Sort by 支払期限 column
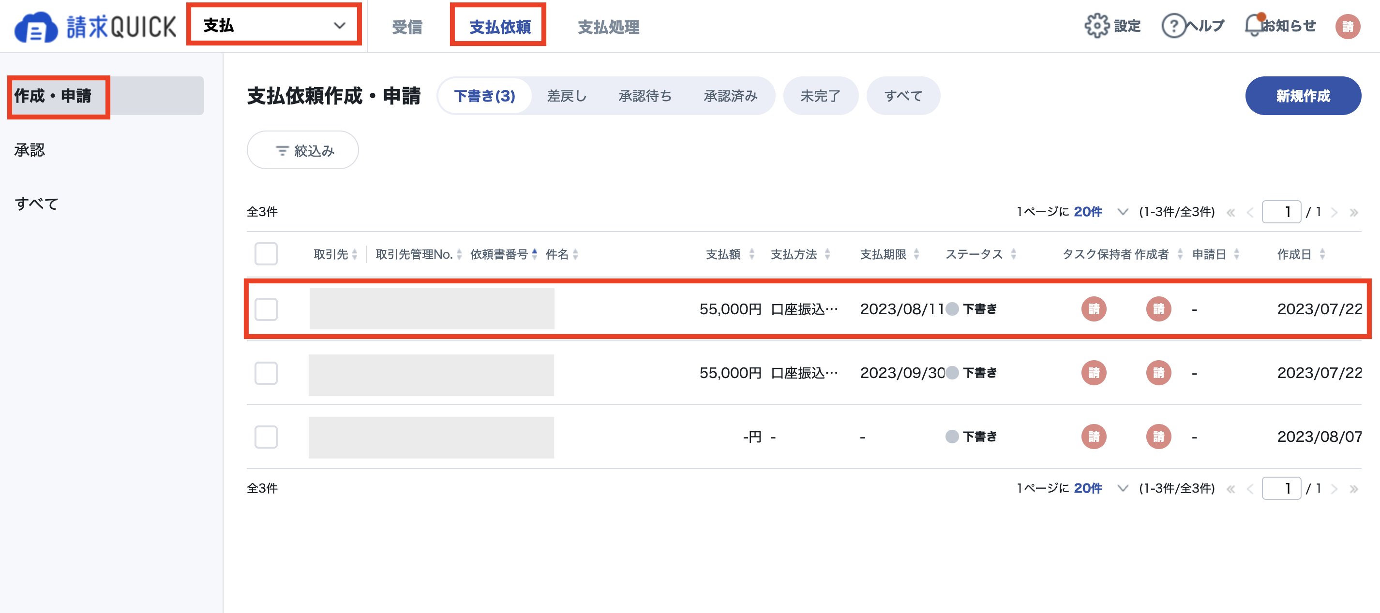 click(x=916, y=254)
